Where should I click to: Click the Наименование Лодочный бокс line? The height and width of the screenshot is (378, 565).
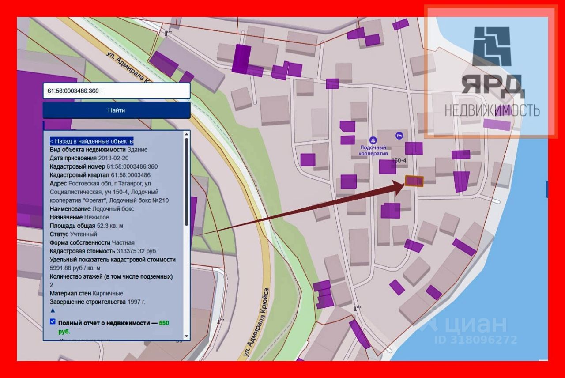click(92, 209)
